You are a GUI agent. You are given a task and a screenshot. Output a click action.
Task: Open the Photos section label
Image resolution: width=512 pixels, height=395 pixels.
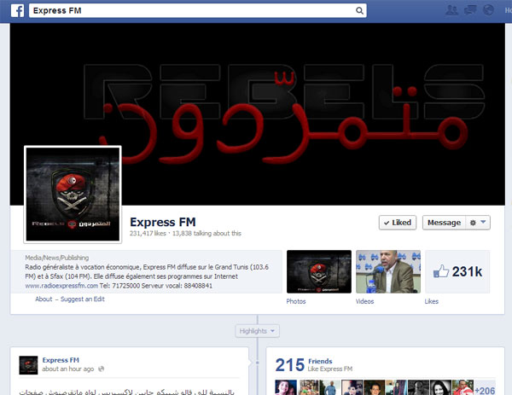[296, 301]
